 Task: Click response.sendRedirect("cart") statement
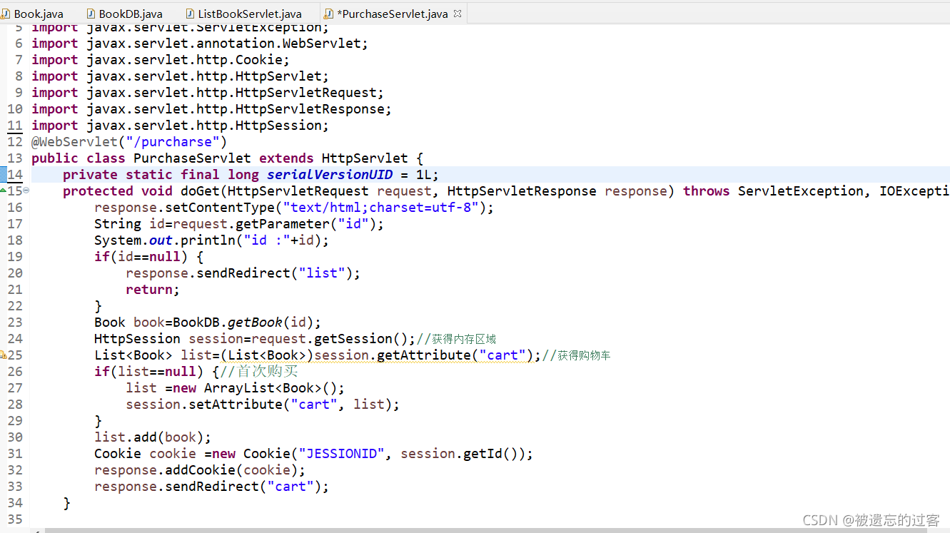212,487
